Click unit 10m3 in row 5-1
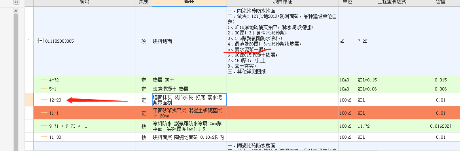Screen dimensions: 460x151 348,89
